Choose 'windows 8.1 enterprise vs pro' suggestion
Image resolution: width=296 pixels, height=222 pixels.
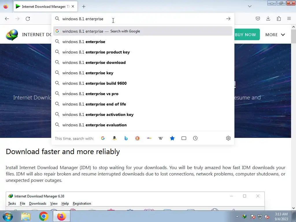(x=143, y=94)
